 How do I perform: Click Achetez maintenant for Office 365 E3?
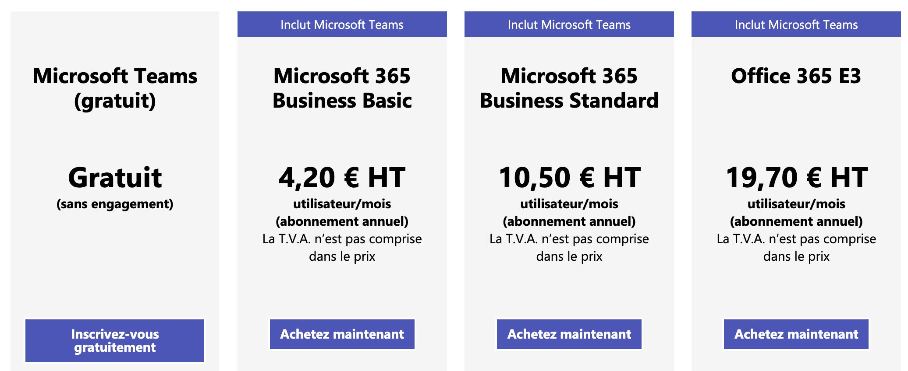[x=796, y=334]
